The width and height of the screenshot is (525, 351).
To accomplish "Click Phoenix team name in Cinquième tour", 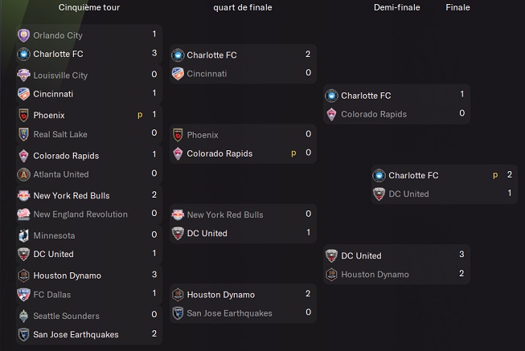I will [49, 115].
